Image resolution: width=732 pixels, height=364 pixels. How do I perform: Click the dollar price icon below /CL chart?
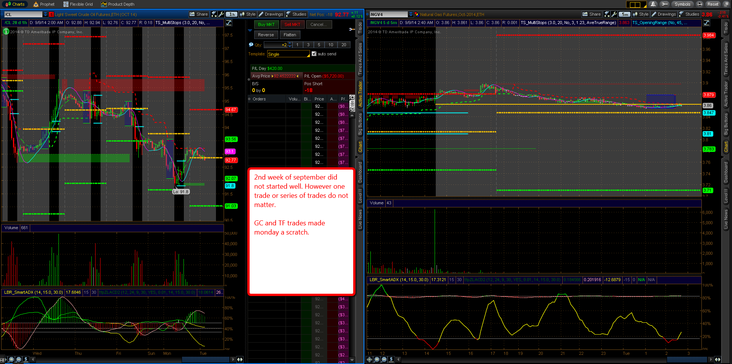point(26,359)
